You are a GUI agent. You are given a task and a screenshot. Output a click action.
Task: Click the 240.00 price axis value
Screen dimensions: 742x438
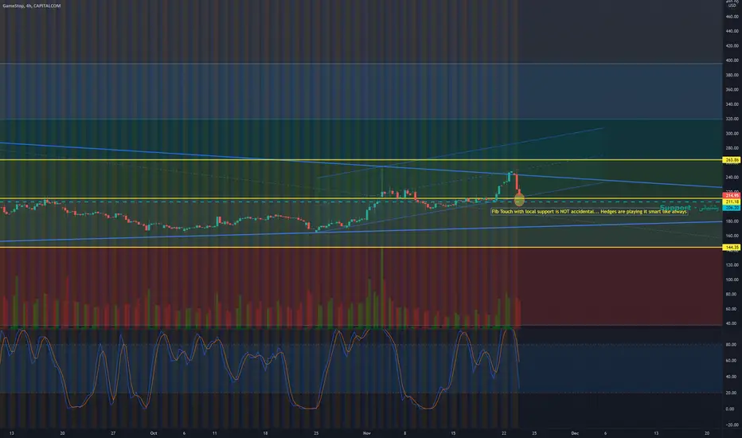coord(732,178)
